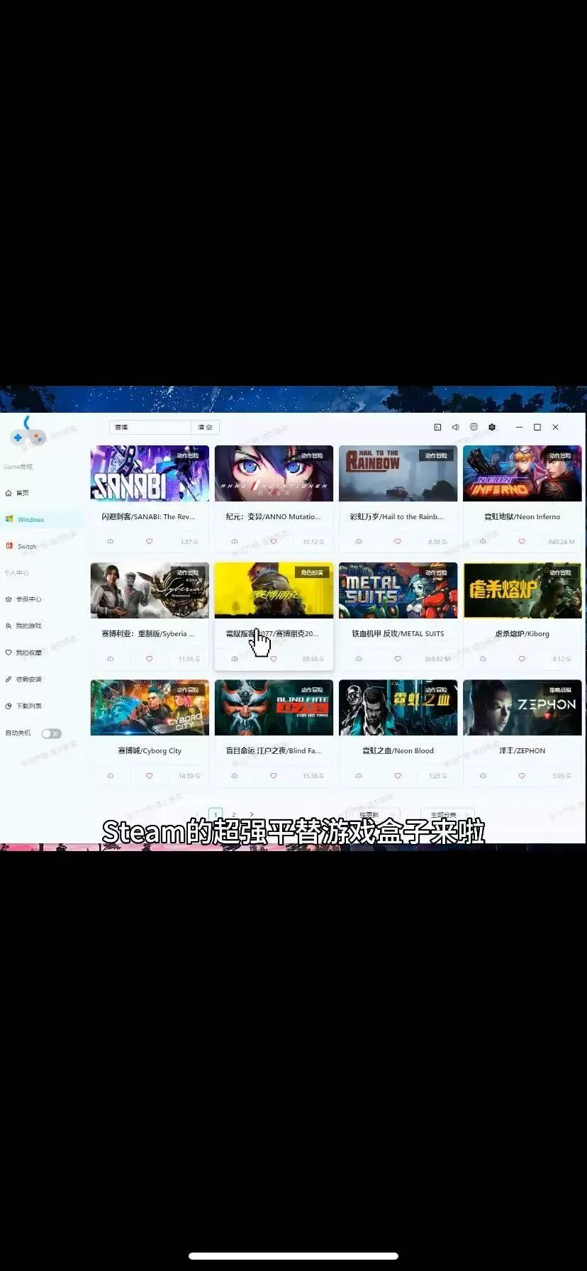
Task: Click the yellow Cyberpunk 2077 cover
Action: point(274,591)
